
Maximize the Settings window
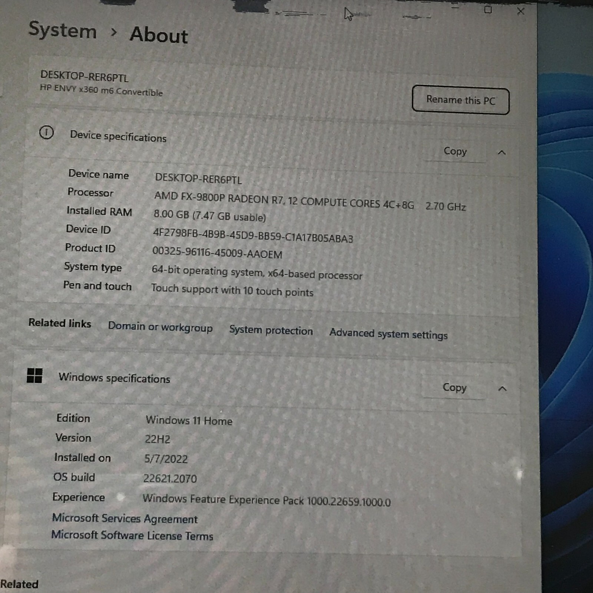488,10
